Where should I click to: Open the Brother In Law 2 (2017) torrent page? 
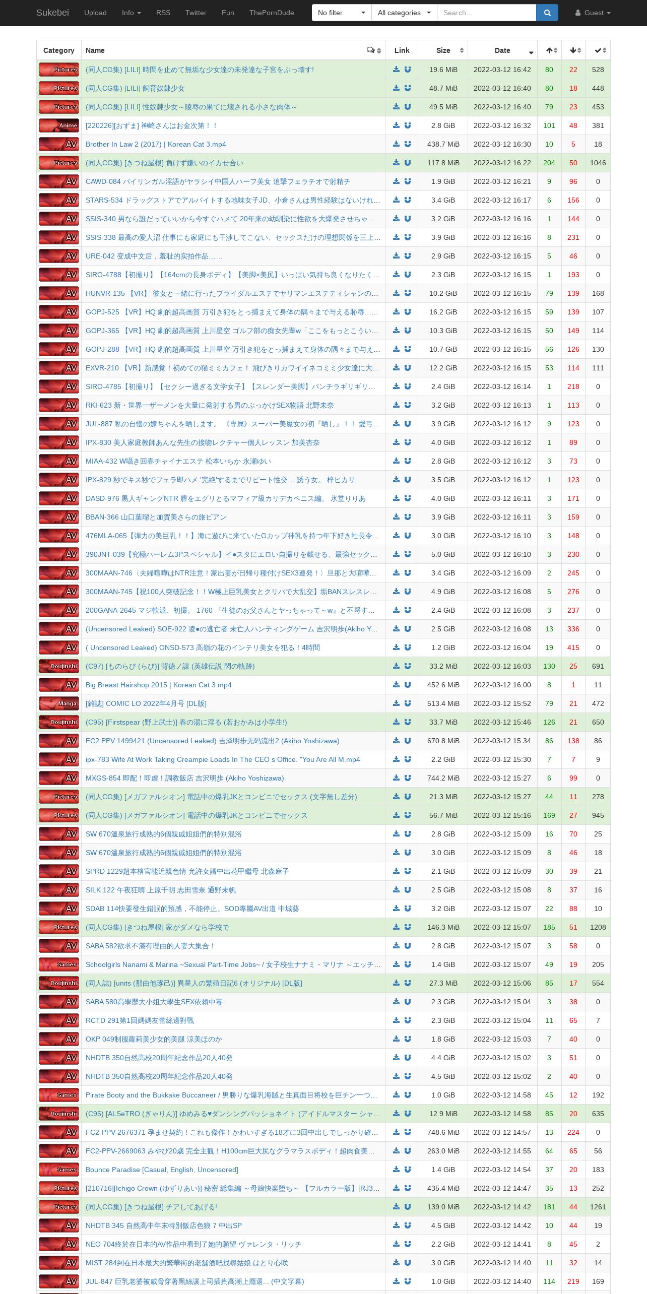pyautogui.click(x=156, y=144)
